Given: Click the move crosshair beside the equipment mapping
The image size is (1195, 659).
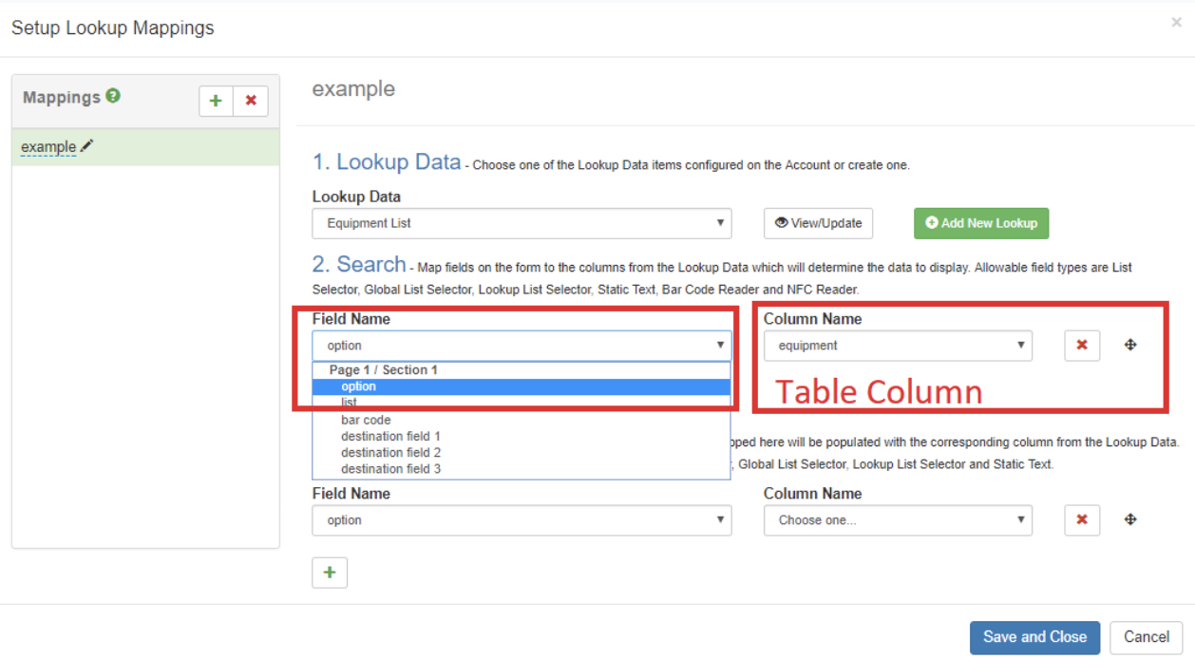Looking at the screenshot, I should coord(1129,345).
